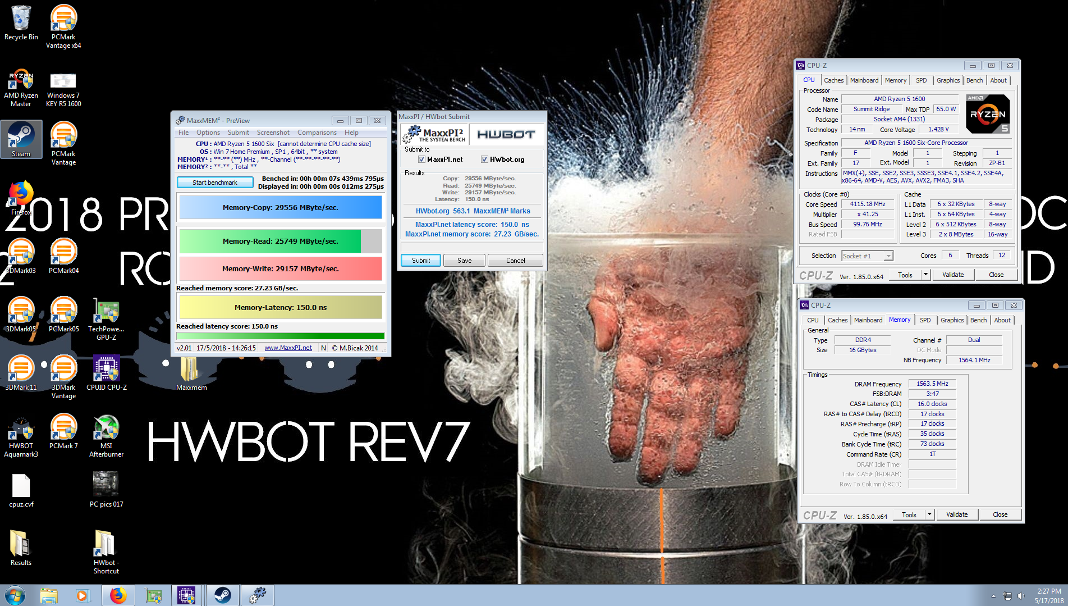Open the PCMark 7 desktop shortcut
This screenshot has width=1068, height=606.
(x=63, y=432)
